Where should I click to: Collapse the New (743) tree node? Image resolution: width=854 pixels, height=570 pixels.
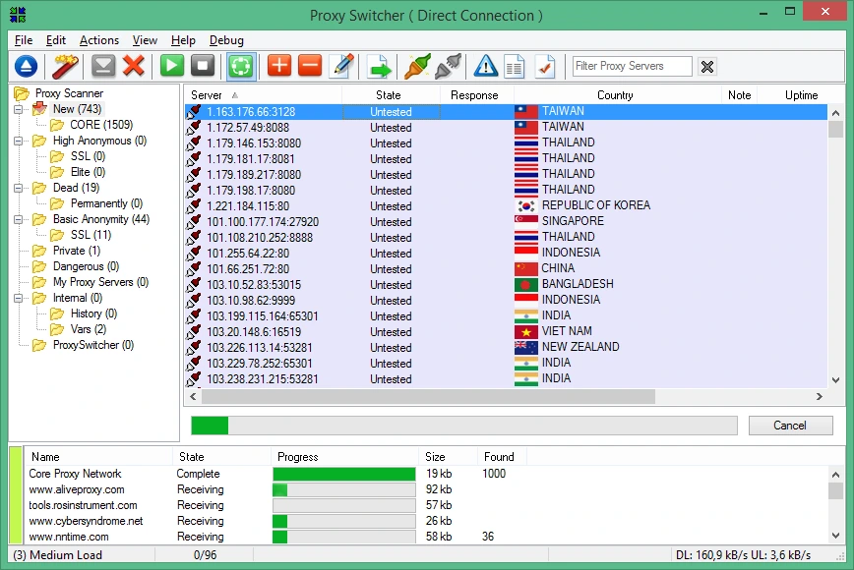tap(18, 109)
